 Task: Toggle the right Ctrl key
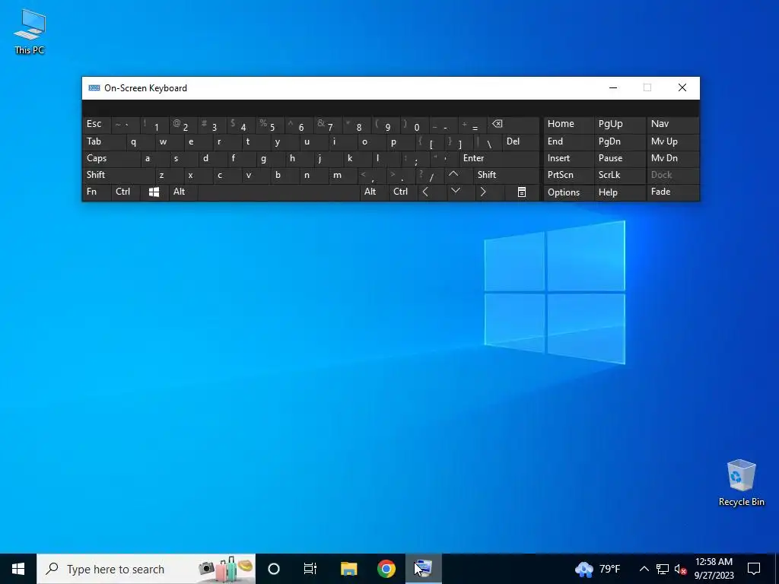point(403,192)
